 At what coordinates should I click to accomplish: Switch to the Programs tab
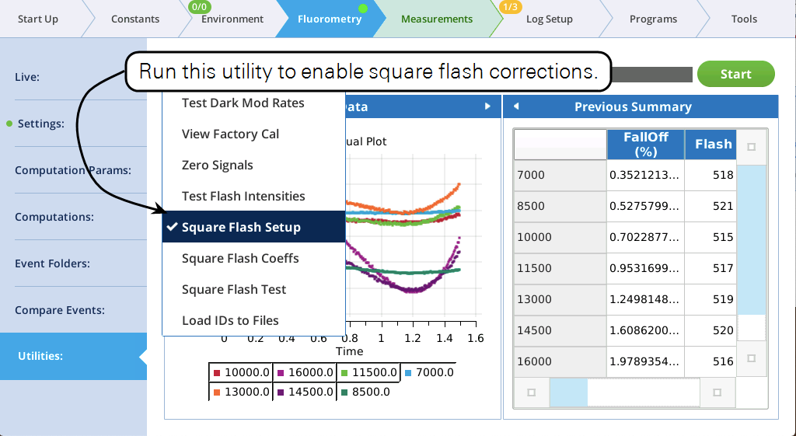653,19
